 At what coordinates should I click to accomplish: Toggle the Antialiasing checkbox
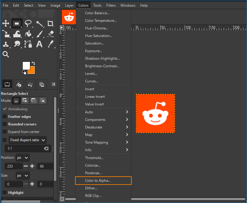coord(5,109)
